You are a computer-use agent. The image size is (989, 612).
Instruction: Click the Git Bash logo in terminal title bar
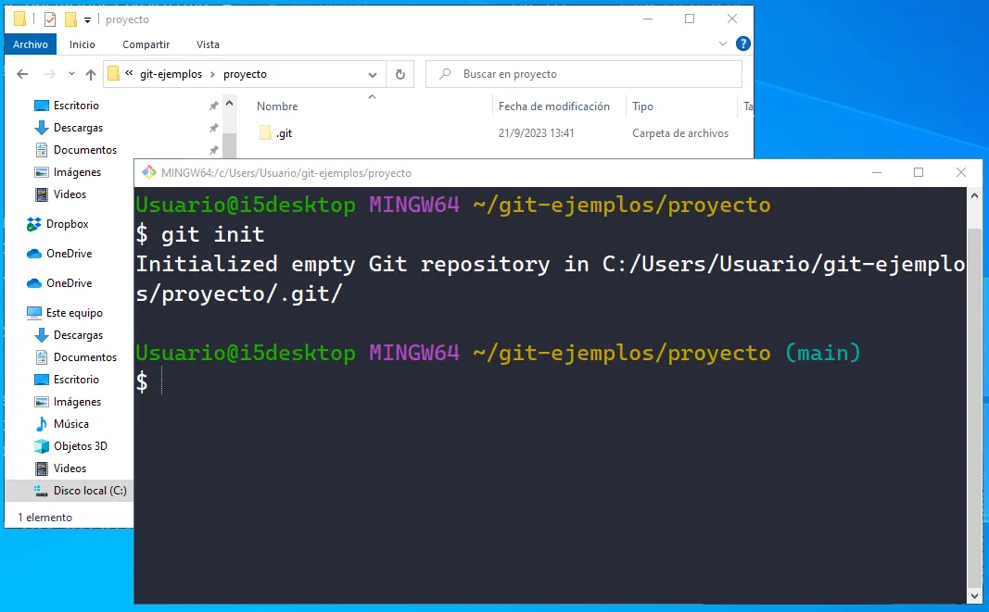click(x=147, y=173)
